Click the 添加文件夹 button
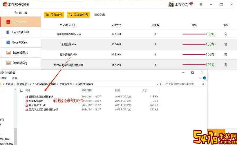 (x=78, y=15)
